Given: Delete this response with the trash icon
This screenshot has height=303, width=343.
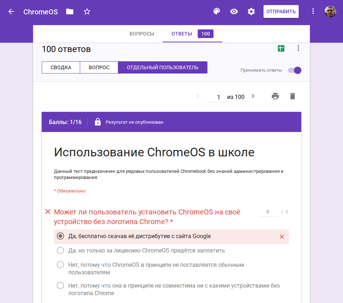Looking at the screenshot, I should click(x=292, y=96).
